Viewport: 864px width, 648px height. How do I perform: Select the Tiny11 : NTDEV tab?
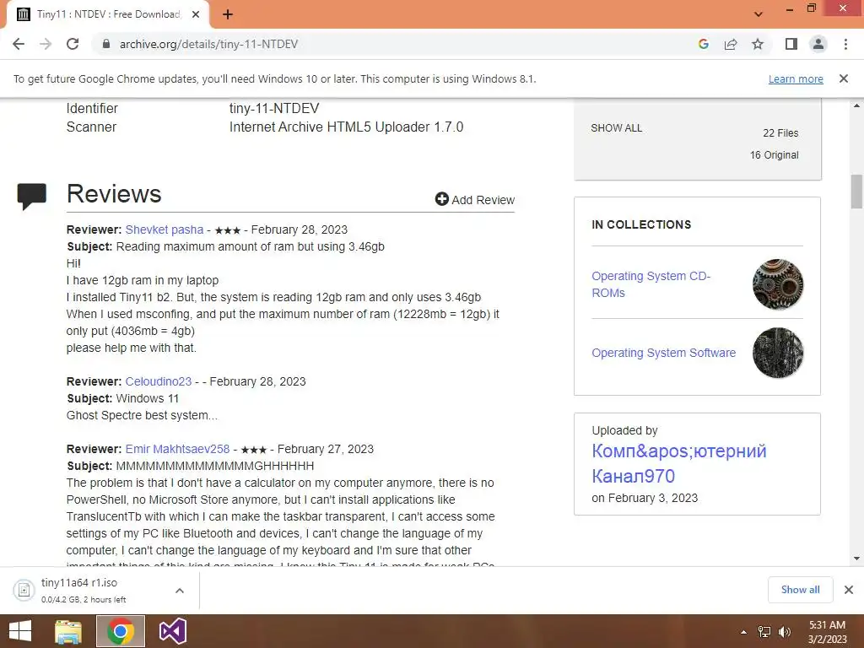(107, 14)
